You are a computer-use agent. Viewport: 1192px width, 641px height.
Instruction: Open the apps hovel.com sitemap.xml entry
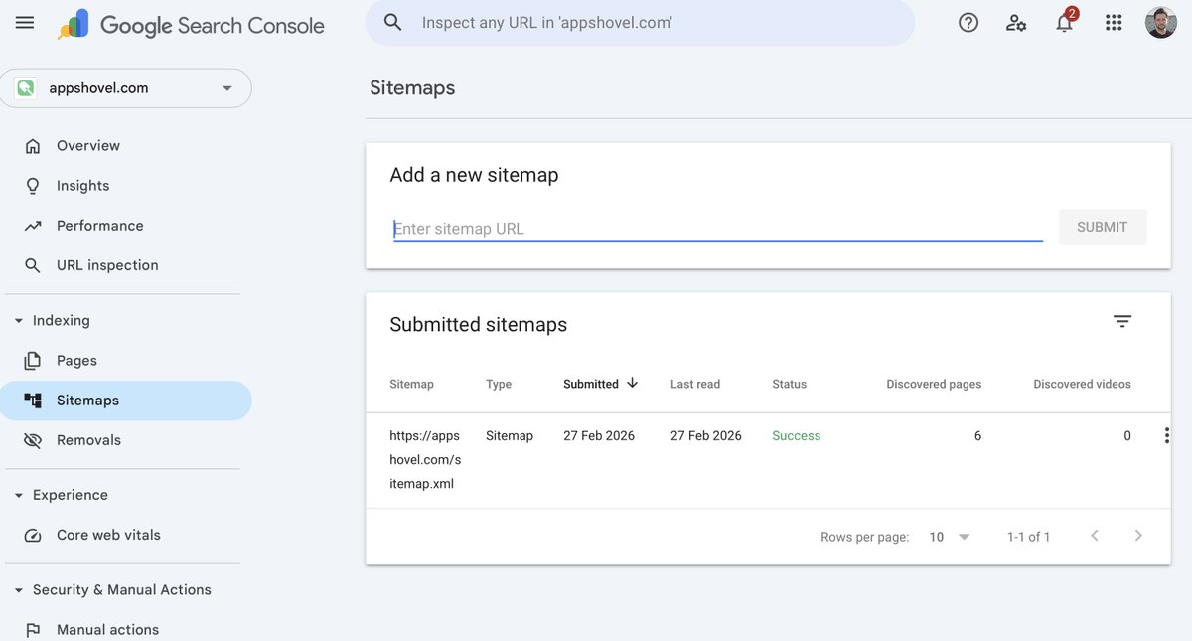425,459
